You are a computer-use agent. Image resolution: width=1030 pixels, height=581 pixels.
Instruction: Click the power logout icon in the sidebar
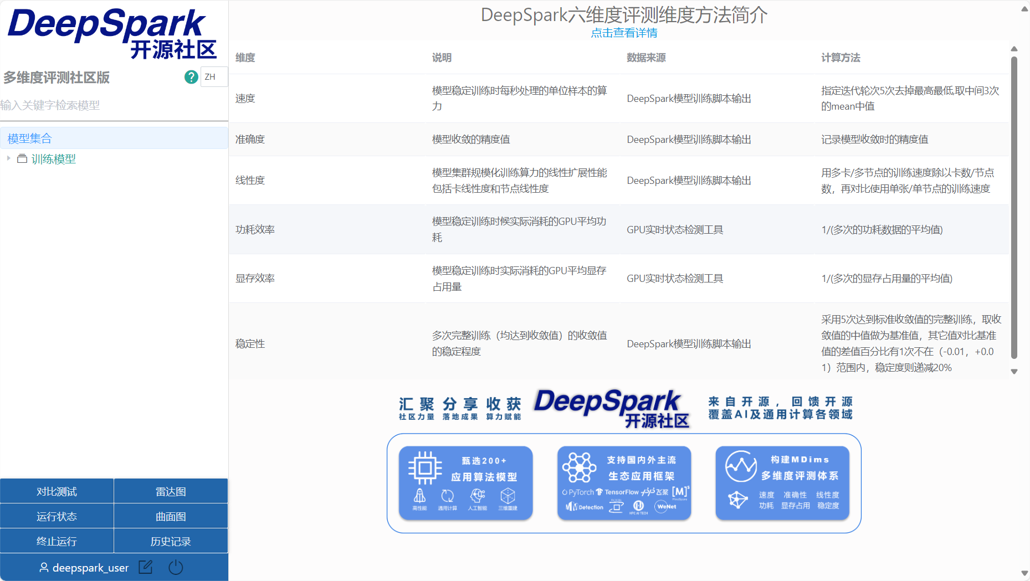[176, 567]
